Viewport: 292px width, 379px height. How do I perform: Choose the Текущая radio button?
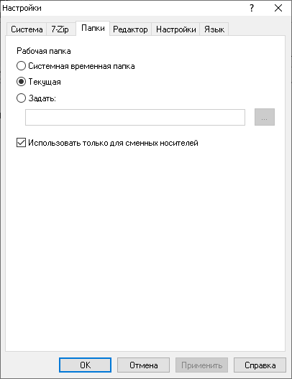coord(39,82)
